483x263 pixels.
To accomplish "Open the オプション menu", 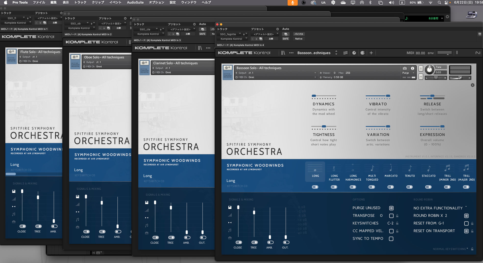I will [156, 2].
